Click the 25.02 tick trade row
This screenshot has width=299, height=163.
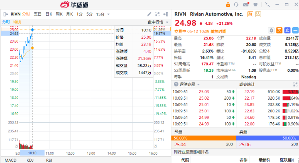point(204,98)
